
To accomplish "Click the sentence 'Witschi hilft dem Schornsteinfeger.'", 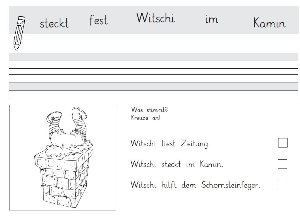I will tap(195, 185).
